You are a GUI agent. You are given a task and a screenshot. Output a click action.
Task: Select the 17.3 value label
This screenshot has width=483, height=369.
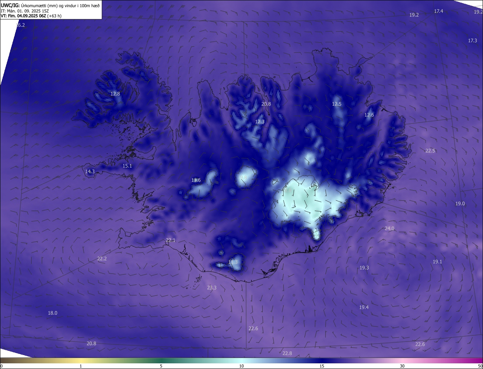(472, 40)
